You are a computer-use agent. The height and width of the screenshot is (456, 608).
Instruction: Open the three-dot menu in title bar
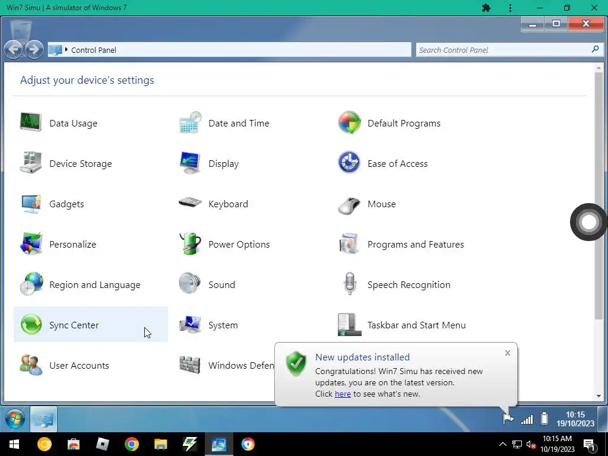click(510, 8)
